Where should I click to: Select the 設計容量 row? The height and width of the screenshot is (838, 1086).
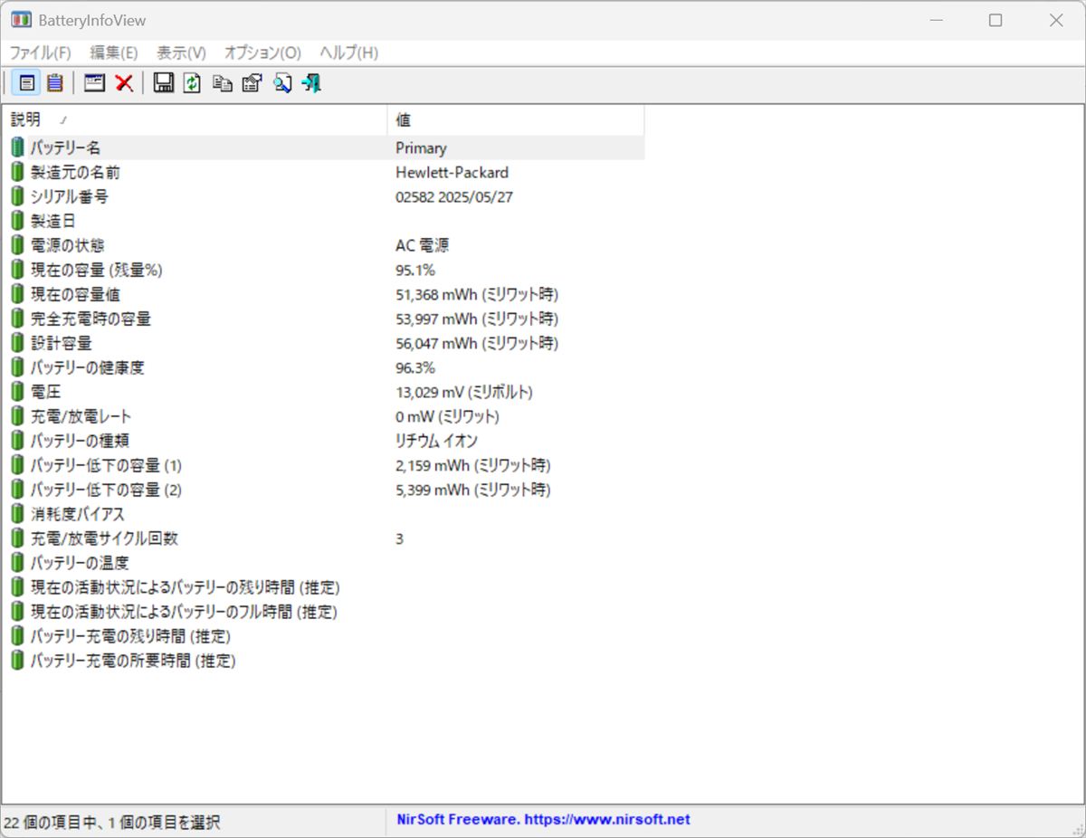click(x=61, y=343)
